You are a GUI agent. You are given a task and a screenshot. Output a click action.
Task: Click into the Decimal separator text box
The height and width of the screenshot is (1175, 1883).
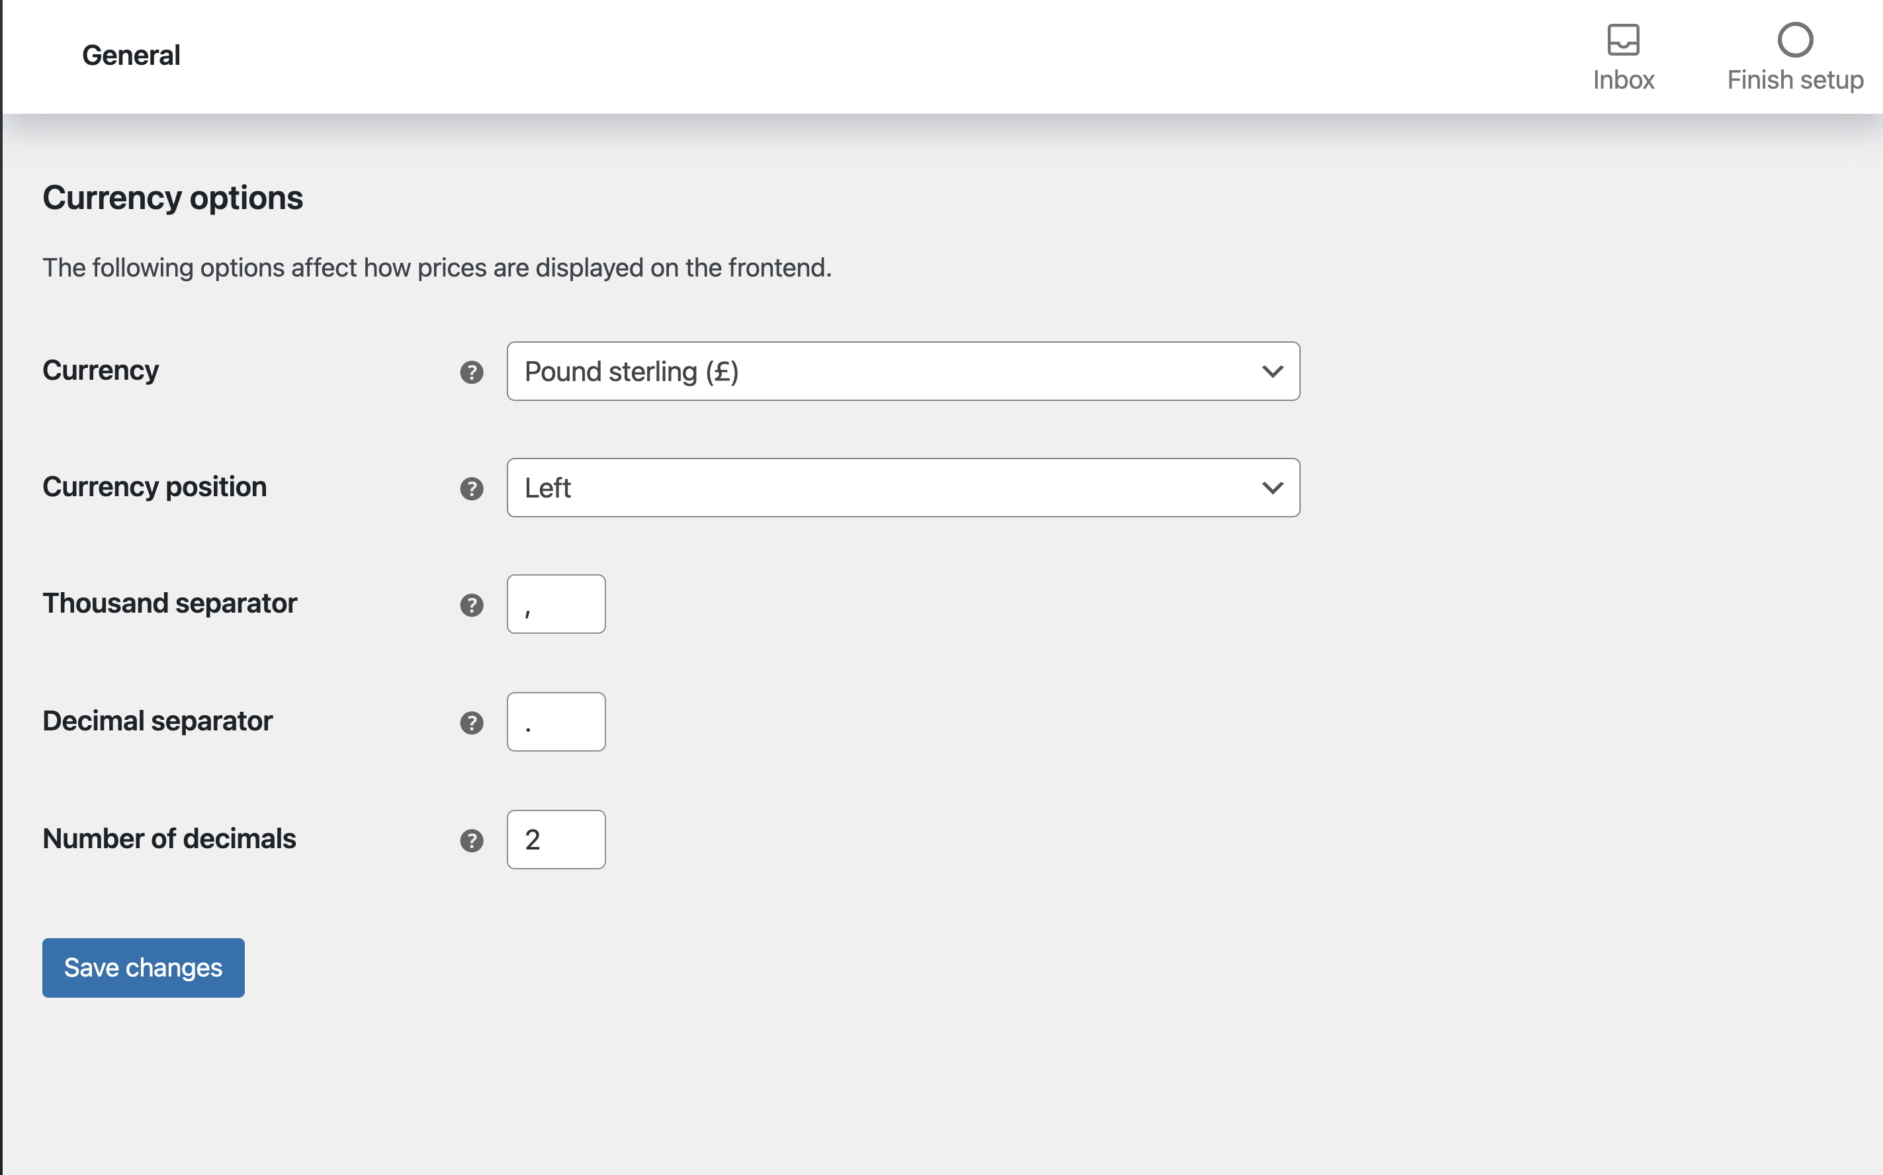click(556, 722)
